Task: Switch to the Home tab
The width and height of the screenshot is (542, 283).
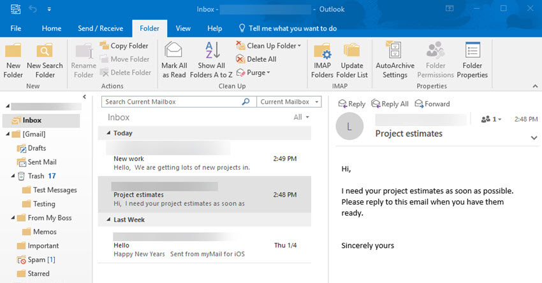Action: click(x=52, y=28)
